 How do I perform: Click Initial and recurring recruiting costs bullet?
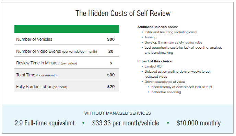(x=171, y=32)
